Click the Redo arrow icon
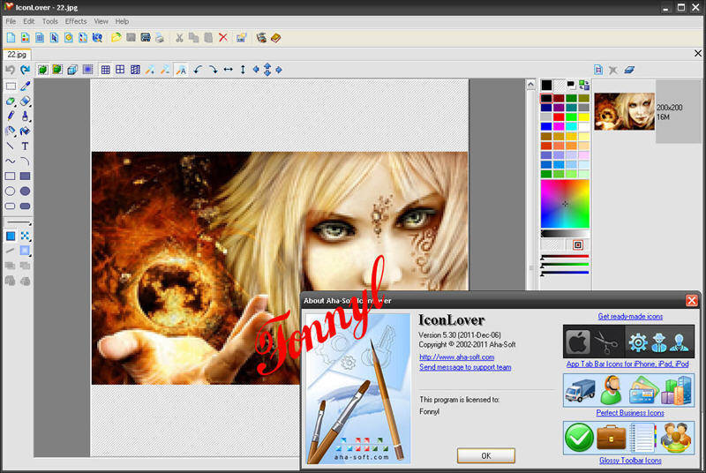 (26, 70)
